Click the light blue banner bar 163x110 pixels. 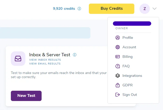coord(45,33)
